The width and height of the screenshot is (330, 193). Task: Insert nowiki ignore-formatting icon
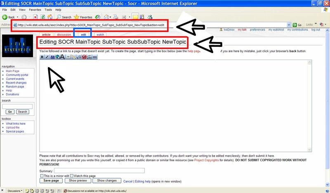(84, 57)
